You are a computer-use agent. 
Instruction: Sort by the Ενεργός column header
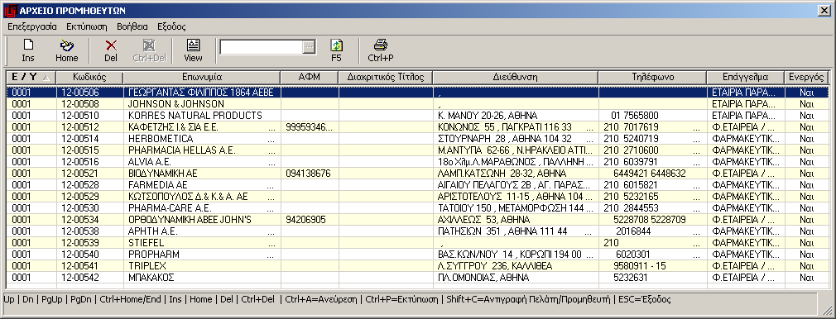coord(807,77)
